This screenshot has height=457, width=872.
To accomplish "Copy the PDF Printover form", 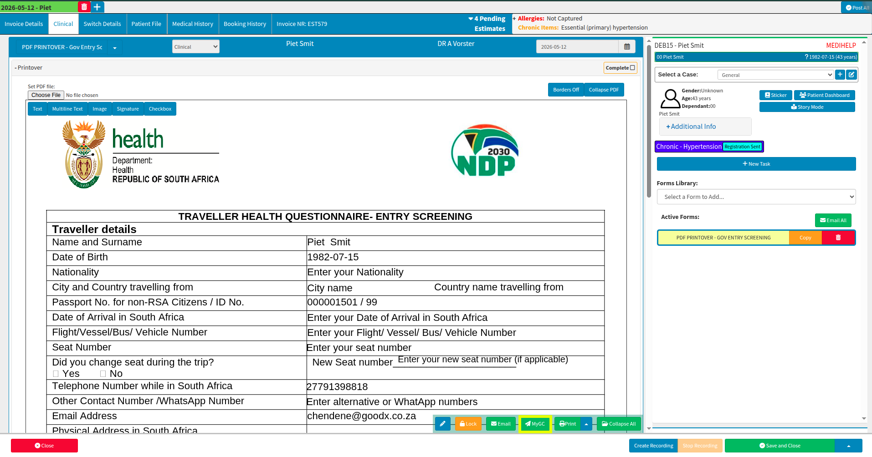I will [x=805, y=238].
